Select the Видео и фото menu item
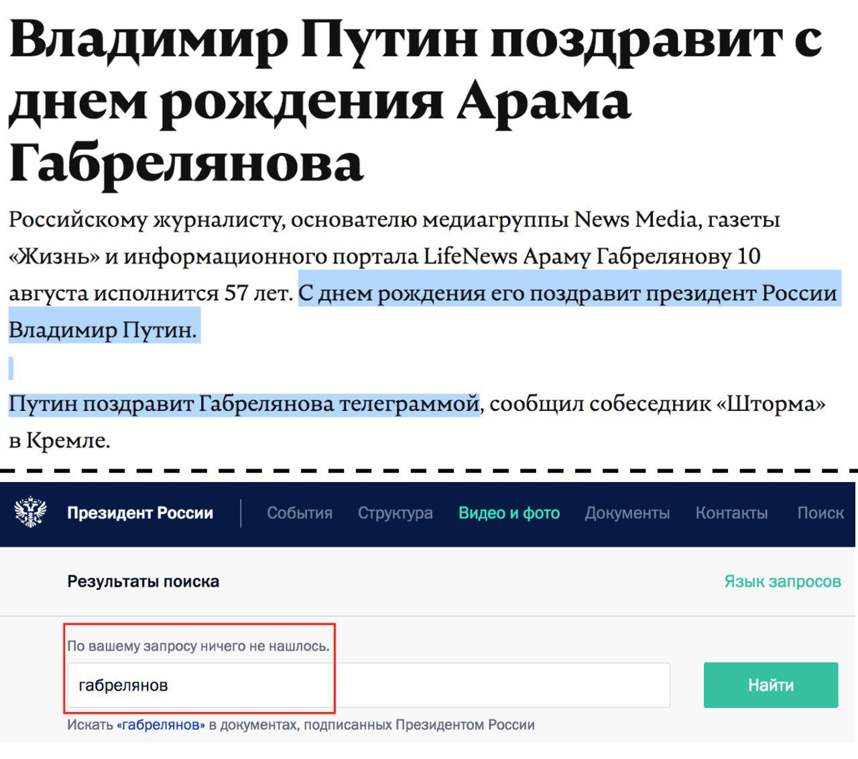 [509, 513]
